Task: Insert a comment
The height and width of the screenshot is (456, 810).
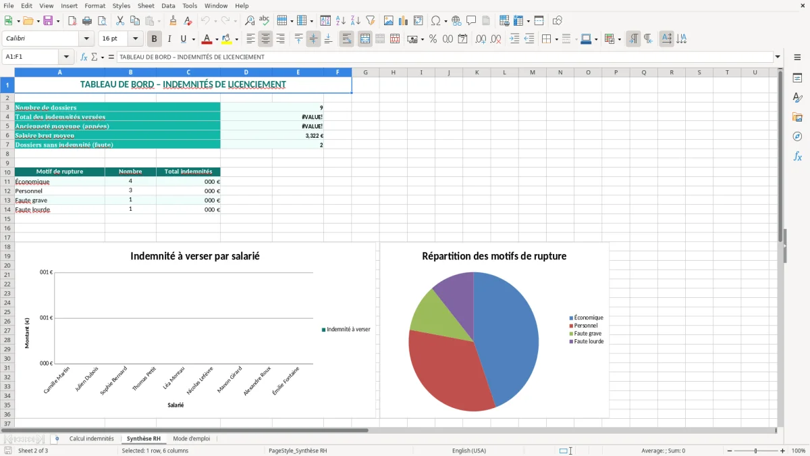Action: pyautogui.click(x=471, y=21)
